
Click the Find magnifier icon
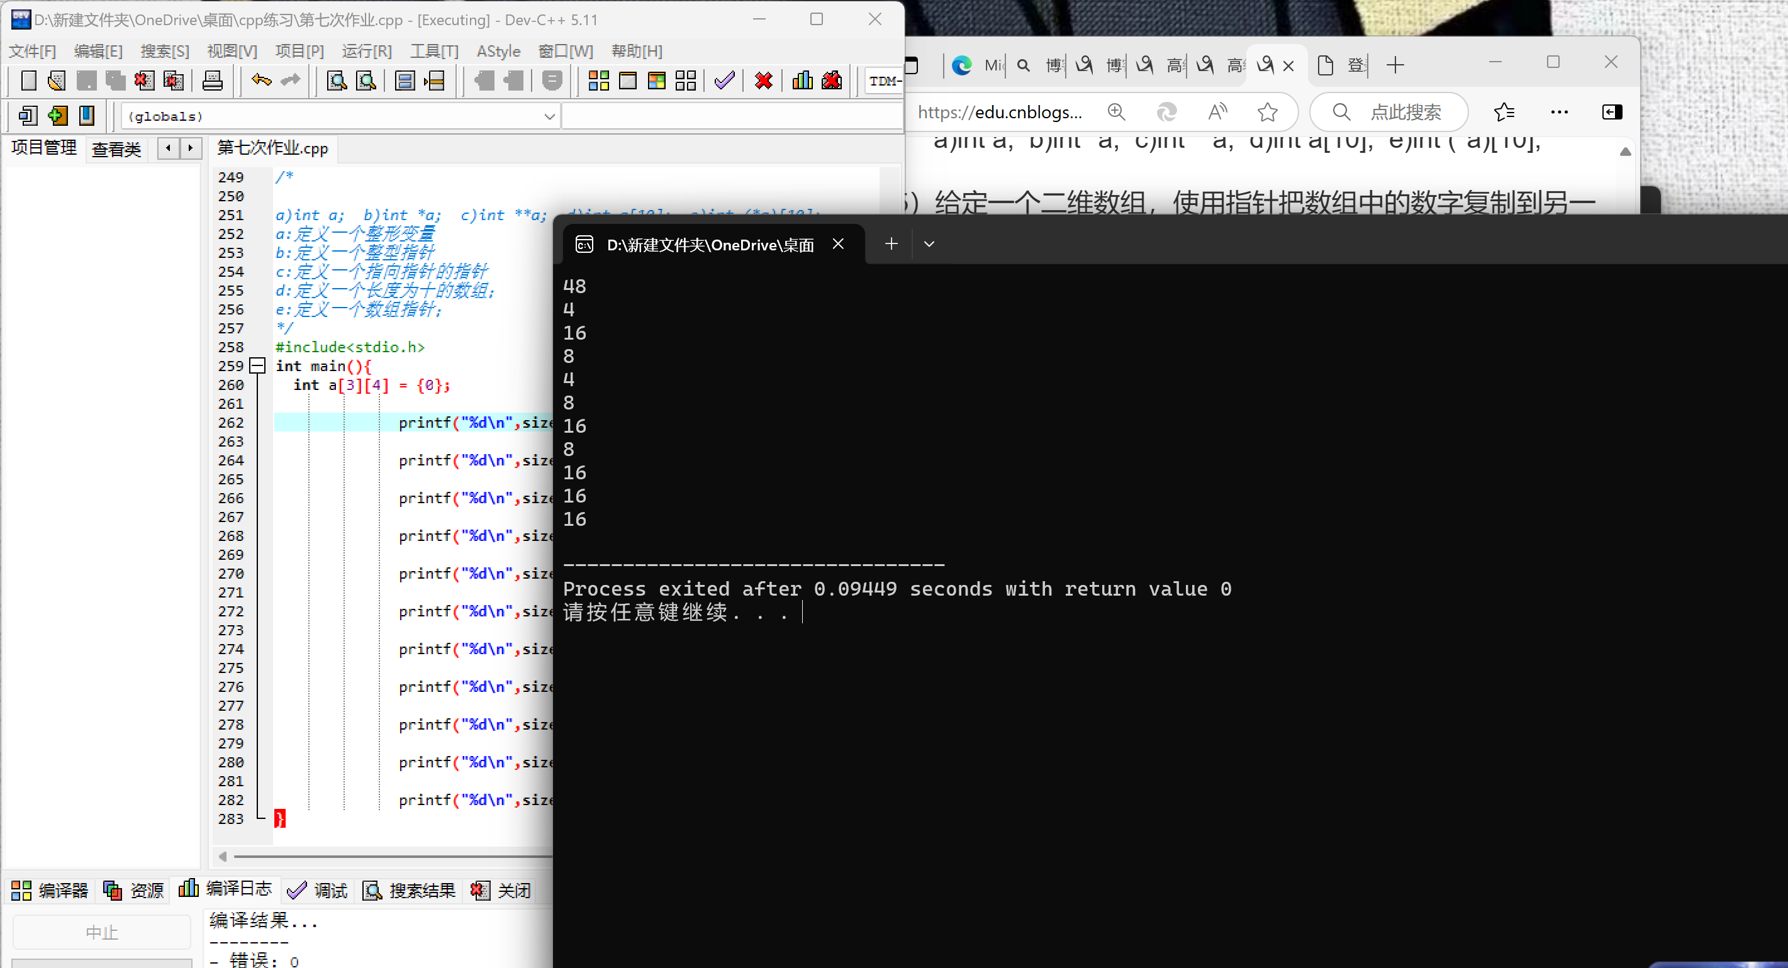(x=337, y=81)
